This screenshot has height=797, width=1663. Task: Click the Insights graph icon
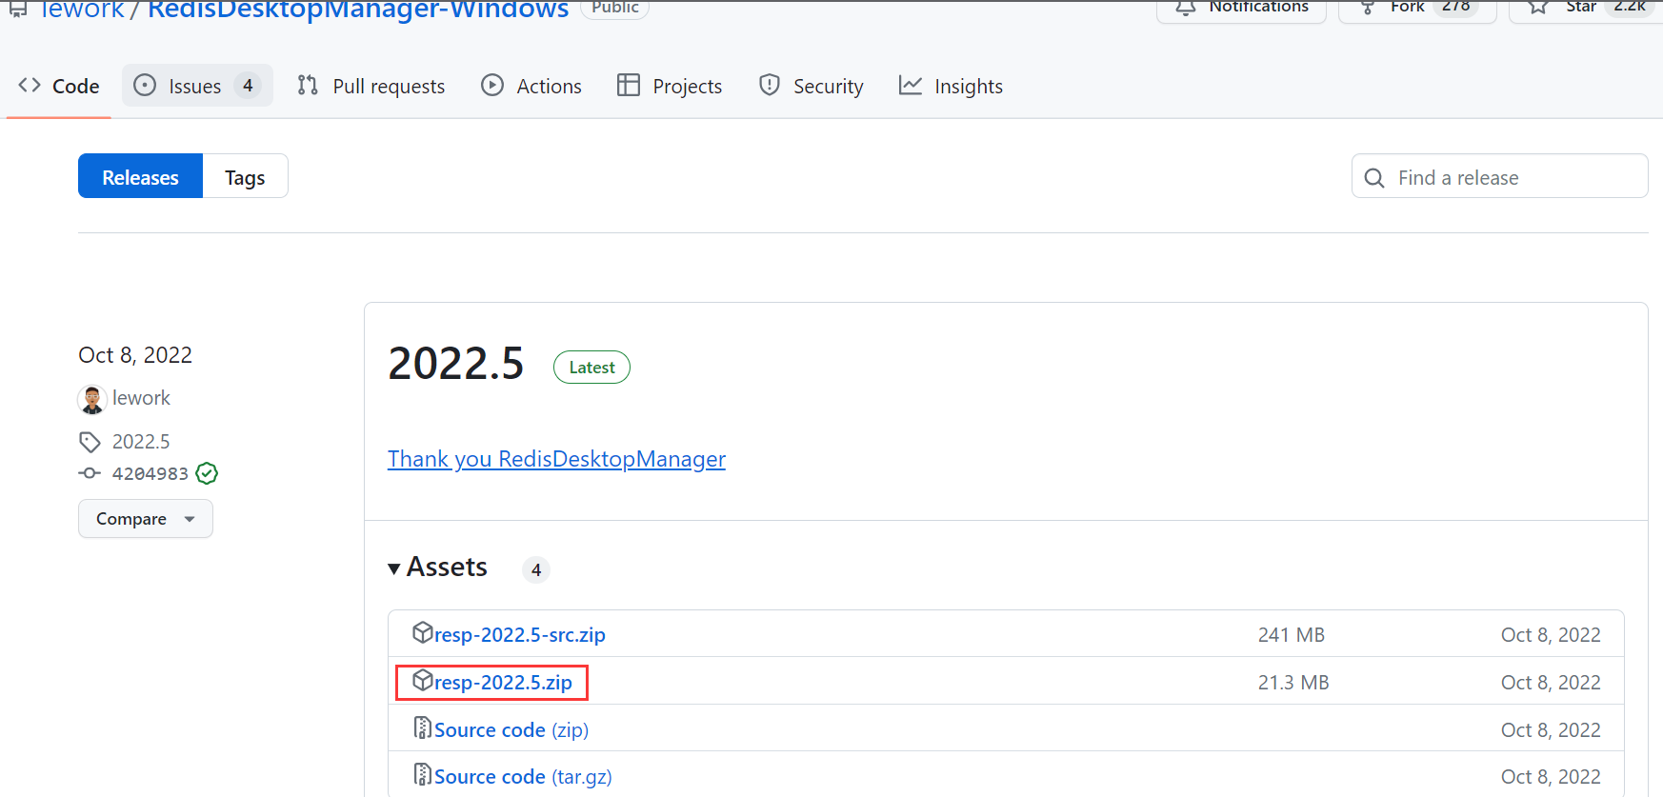pyautogui.click(x=911, y=86)
